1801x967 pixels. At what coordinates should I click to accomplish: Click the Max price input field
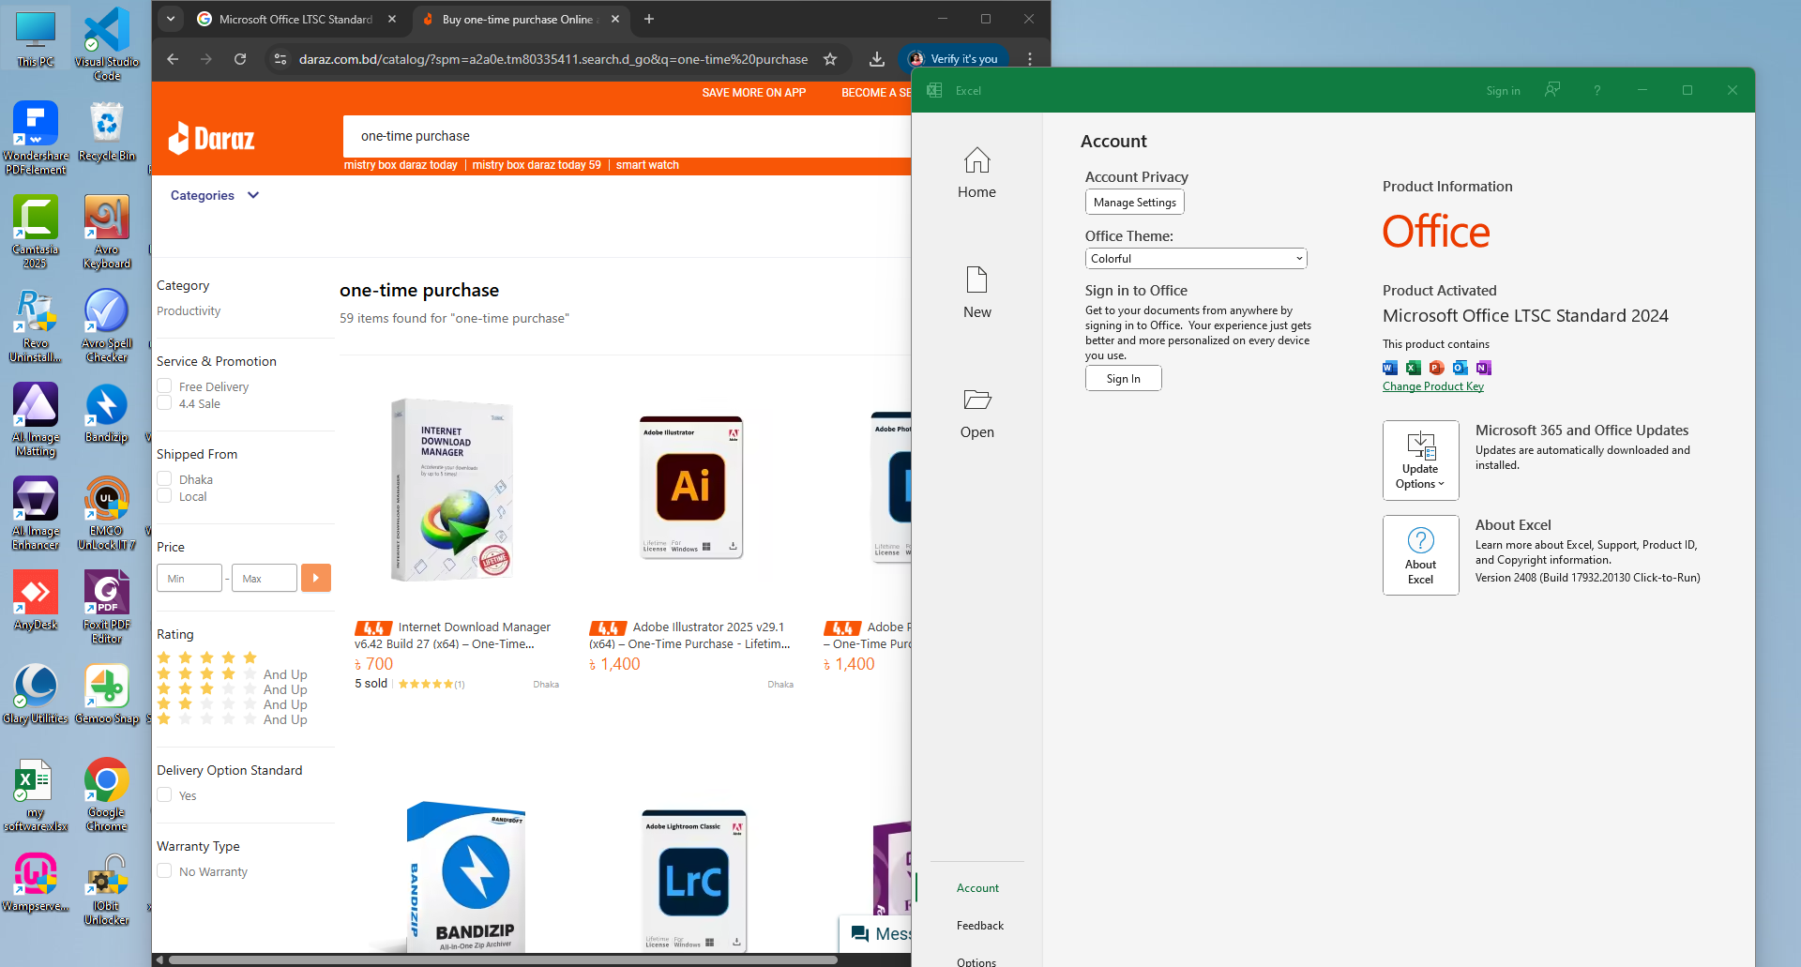tap(265, 578)
